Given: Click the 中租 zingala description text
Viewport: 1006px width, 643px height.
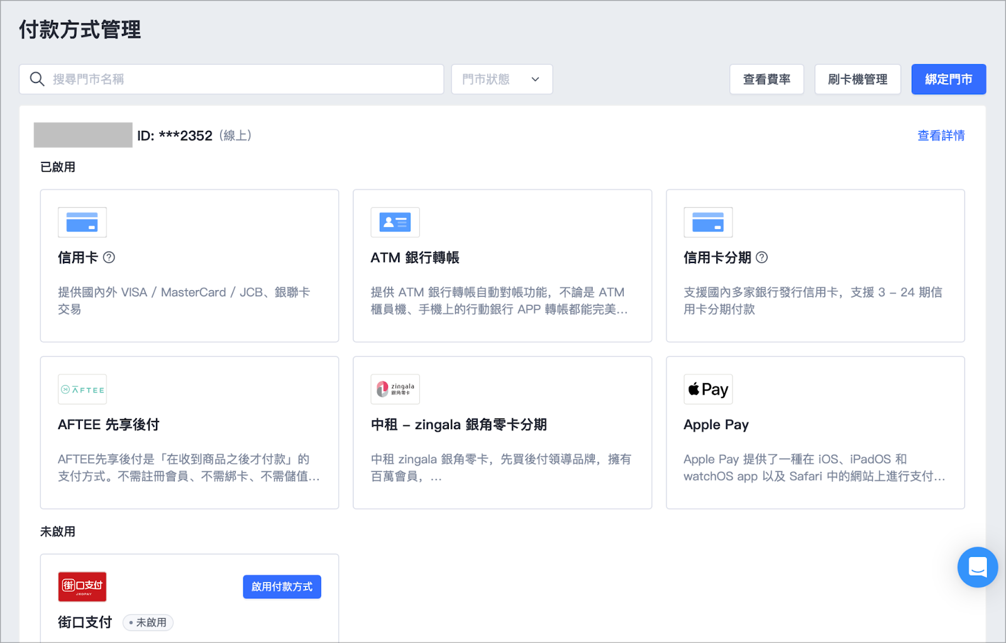Looking at the screenshot, I should (x=501, y=467).
